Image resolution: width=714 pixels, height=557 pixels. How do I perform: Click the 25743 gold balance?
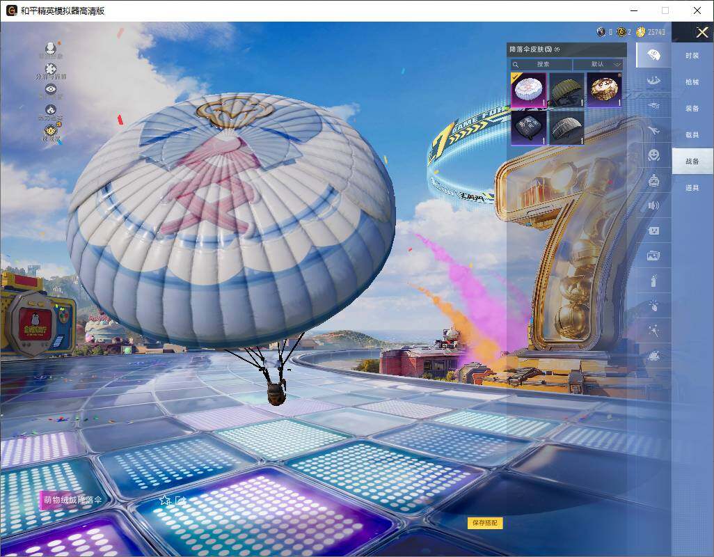click(x=656, y=32)
